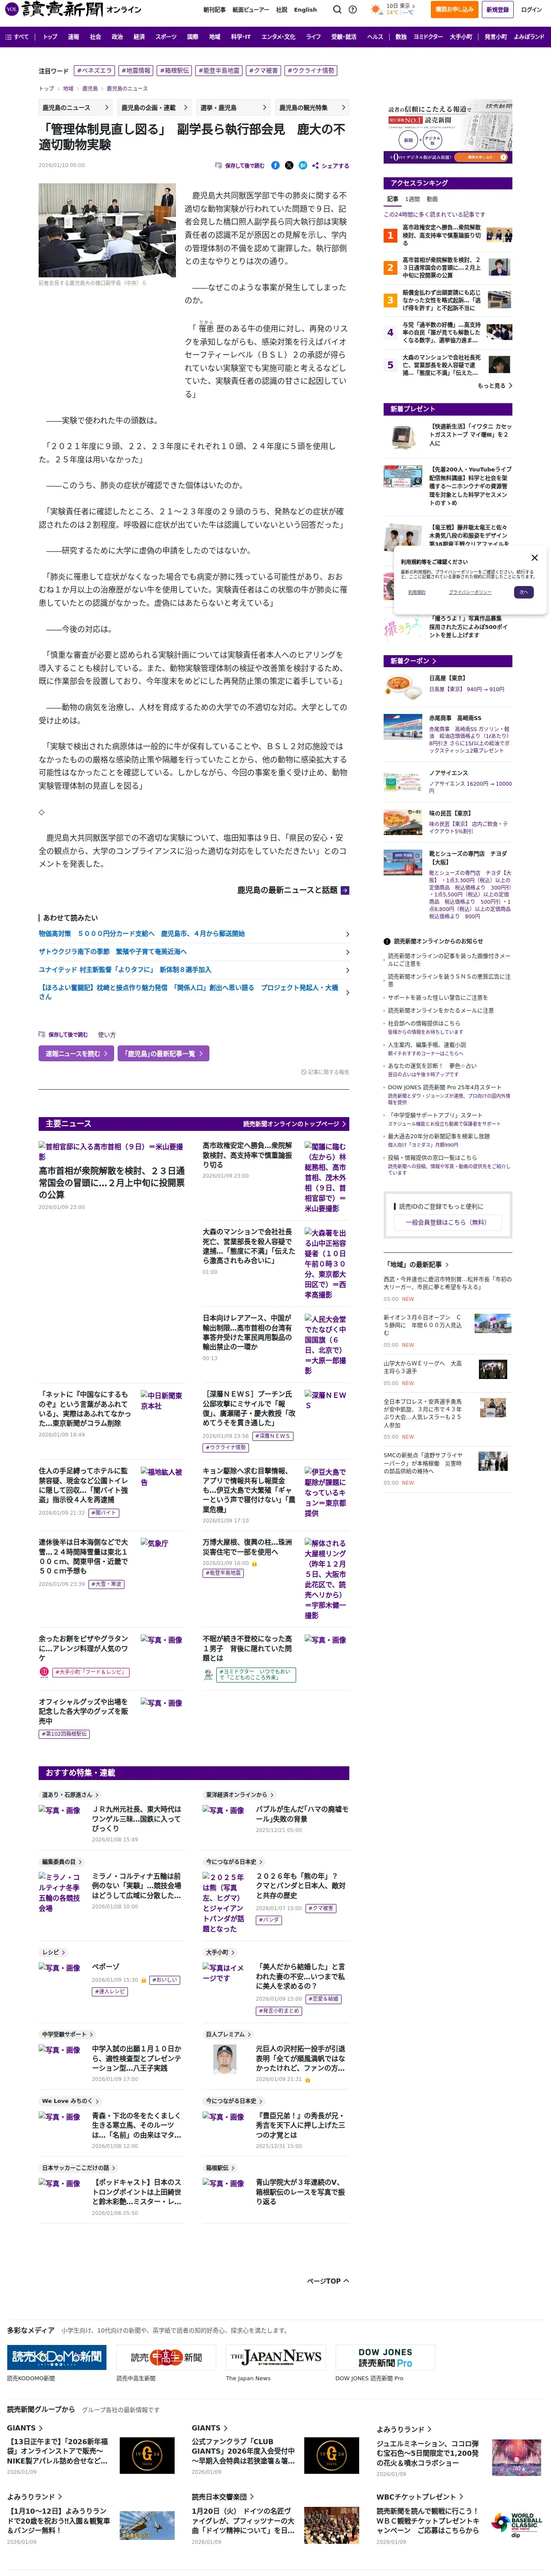Open the スポーツ navigation tab
This screenshot has width=551, height=2576.
tap(166, 37)
